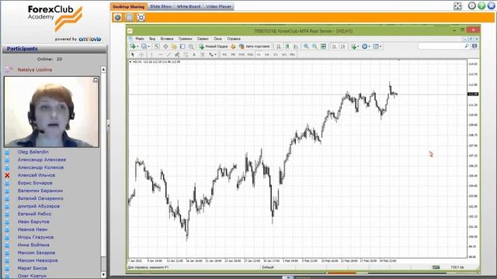
Task: Click the capture-region icon in the orange bar
Action: tap(141, 17)
